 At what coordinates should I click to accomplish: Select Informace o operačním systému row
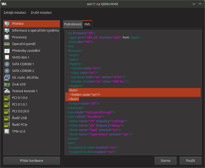[32, 30]
